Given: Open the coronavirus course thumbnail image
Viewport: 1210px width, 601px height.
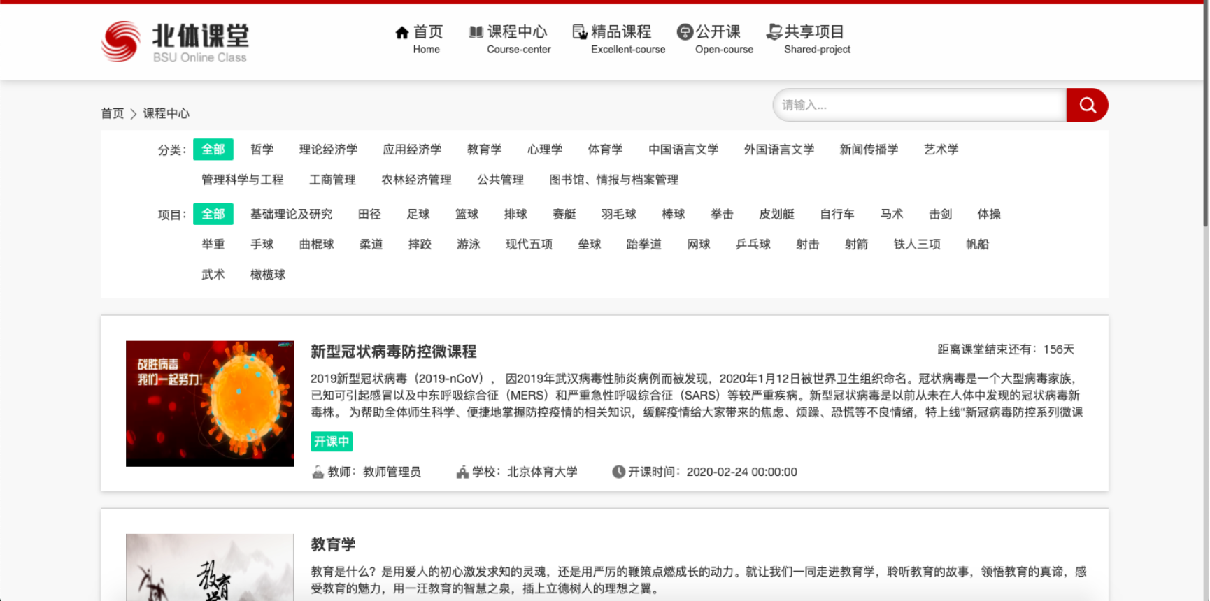Looking at the screenshot, I should click(x=210, y=403).
